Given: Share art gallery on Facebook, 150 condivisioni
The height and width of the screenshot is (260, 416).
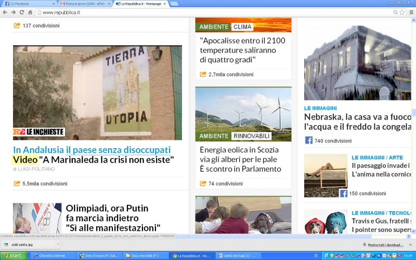Looking at the screenshot, I should (x=363, y=193).
